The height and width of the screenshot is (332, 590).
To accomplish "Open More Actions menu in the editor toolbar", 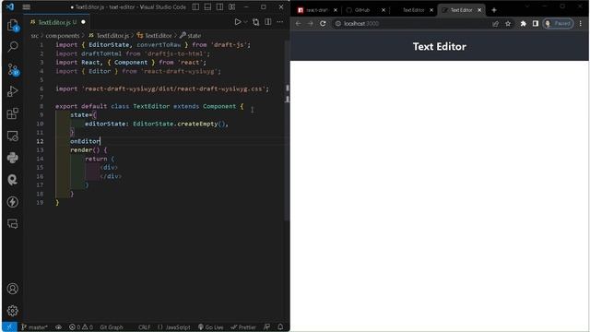I will tap(280, 22).
